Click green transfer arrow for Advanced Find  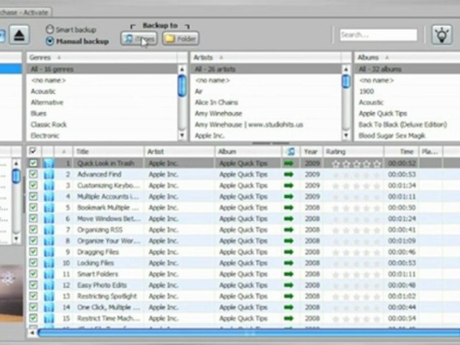pos(289,174)
